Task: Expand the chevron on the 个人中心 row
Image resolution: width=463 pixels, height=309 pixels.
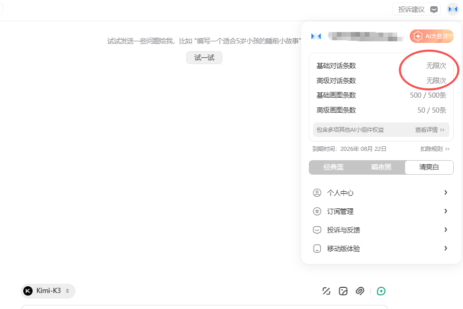Action: click(x=446, y=193)
